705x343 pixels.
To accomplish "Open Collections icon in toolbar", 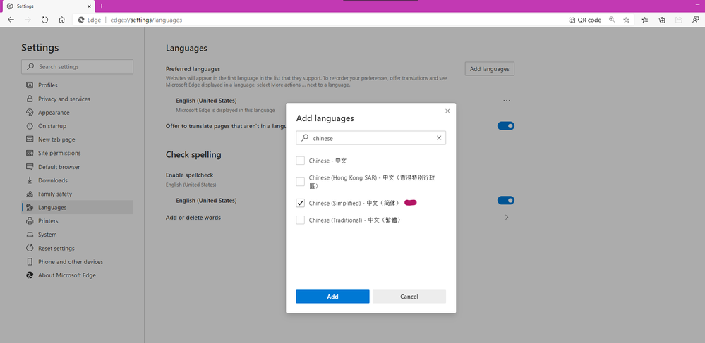I will pos(662,20).
